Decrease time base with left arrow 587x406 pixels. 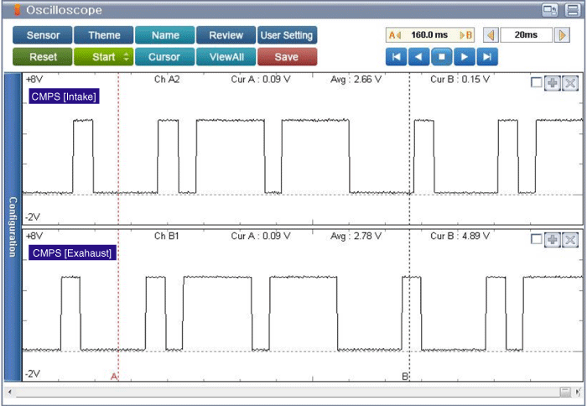click(x=491, y=35)
